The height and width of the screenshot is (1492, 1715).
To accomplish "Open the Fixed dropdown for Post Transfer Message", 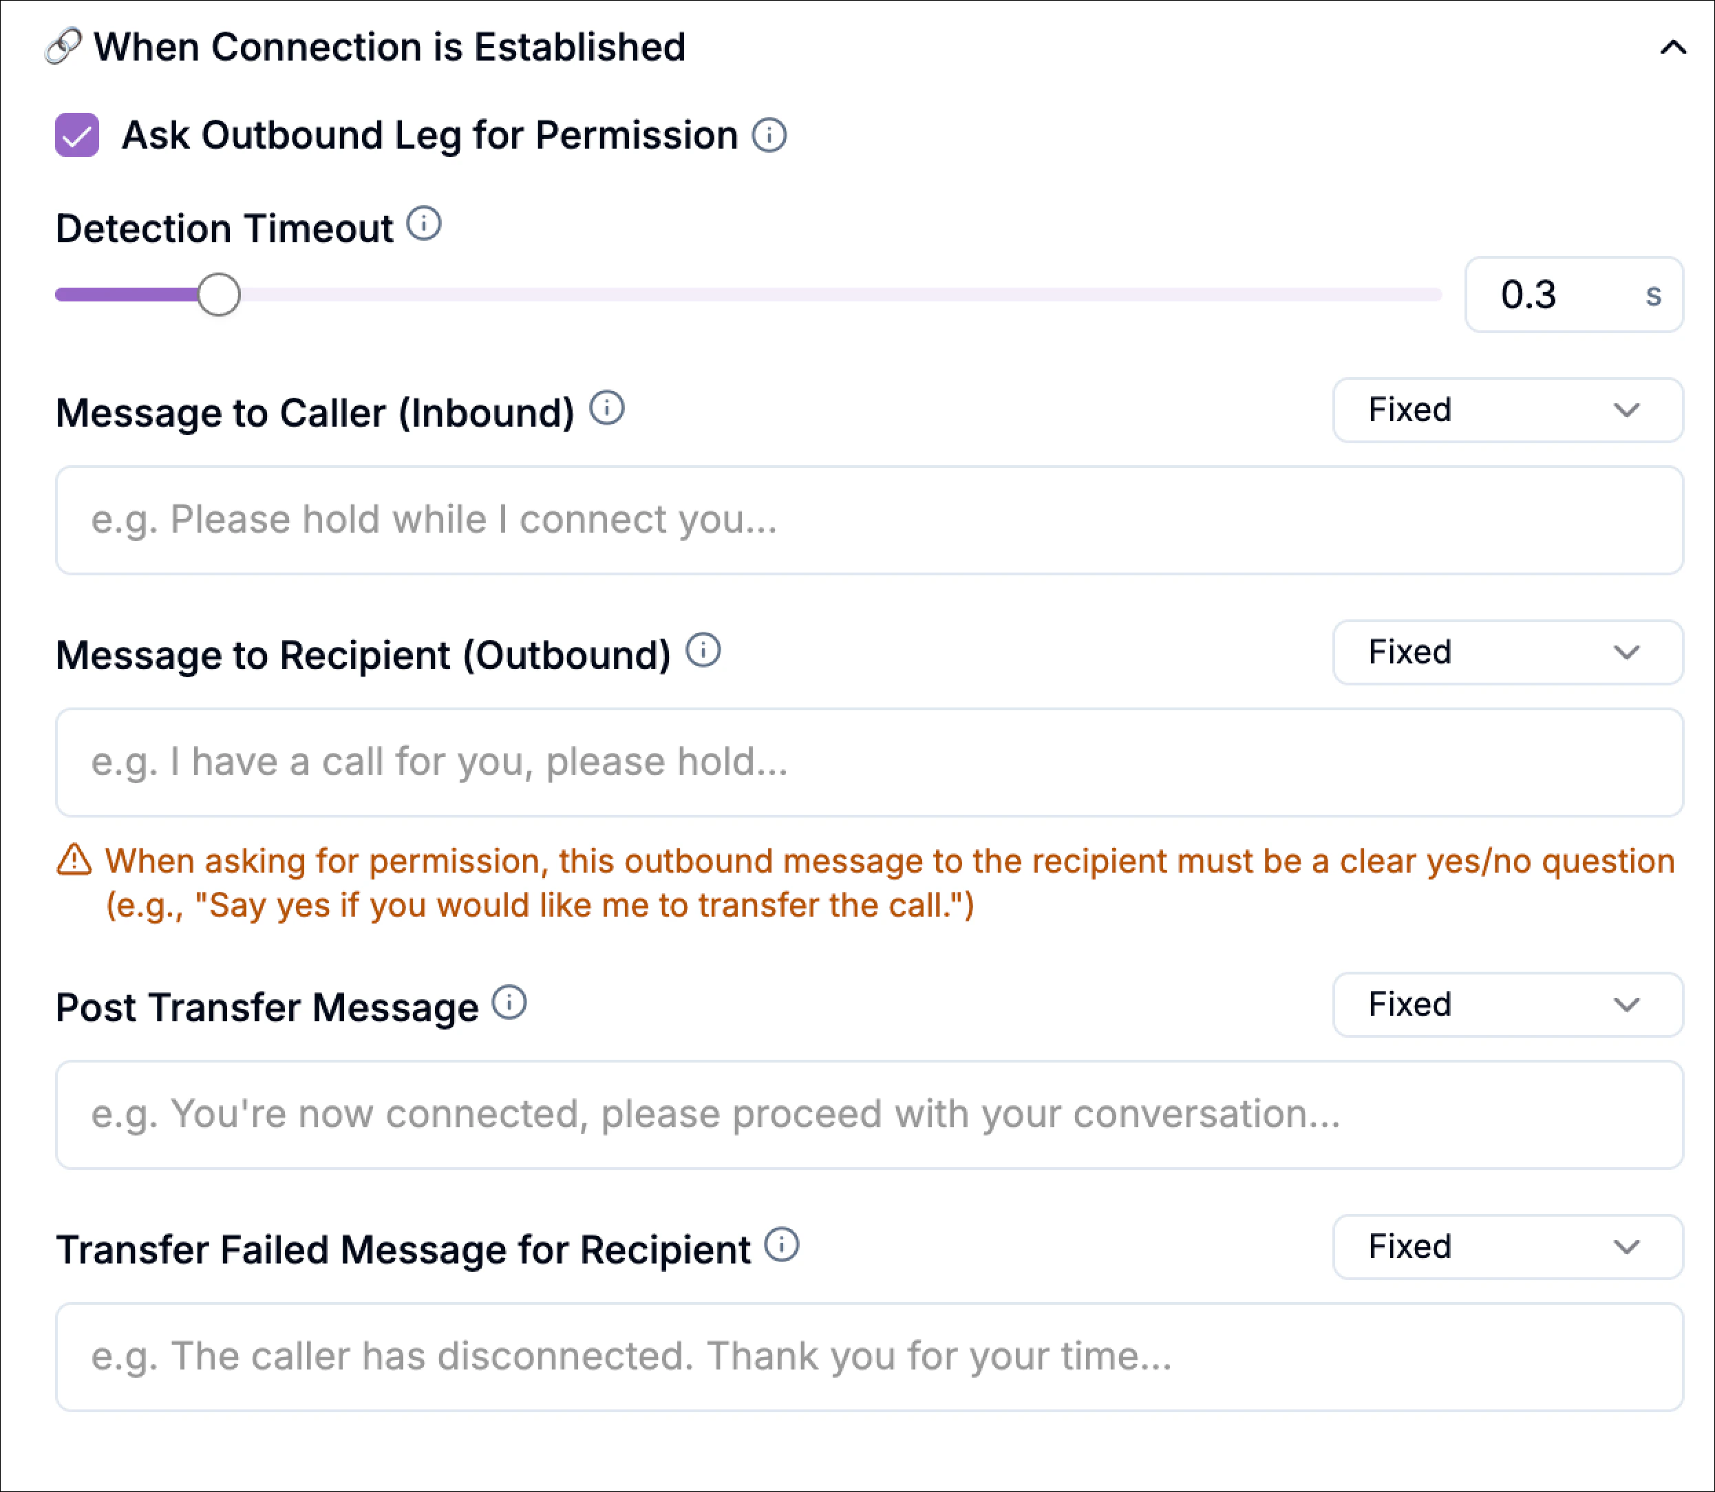I will click(x=1507, y=1005).
